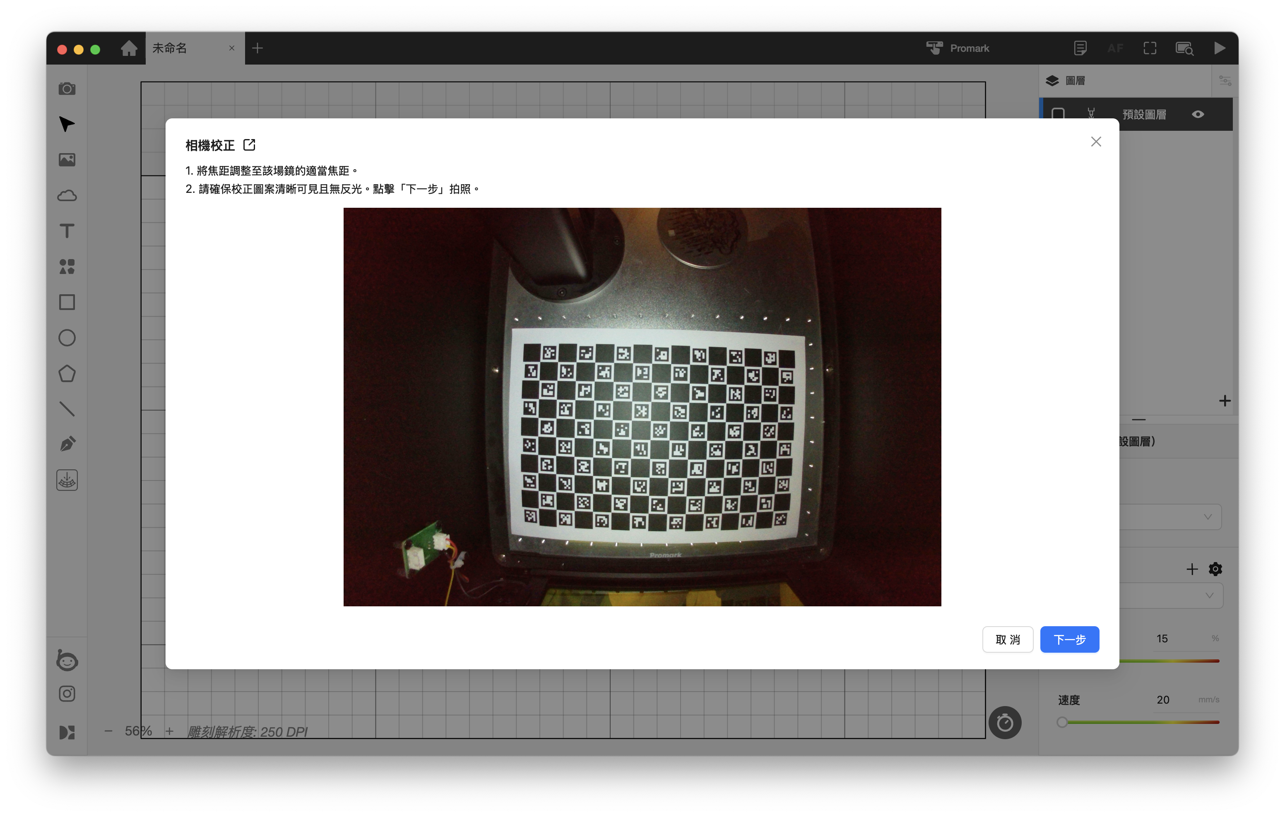Viewport: 1285px width, 817px height.
Task: Select the Rectangle tool
Action: pos(67,302)
